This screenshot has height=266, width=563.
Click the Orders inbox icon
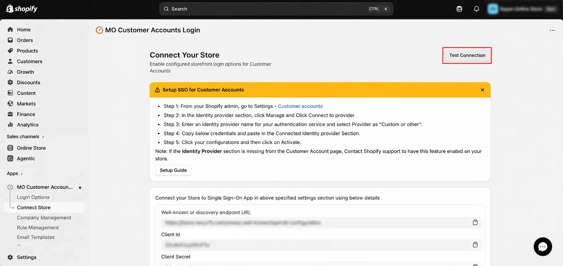point(10,40)
